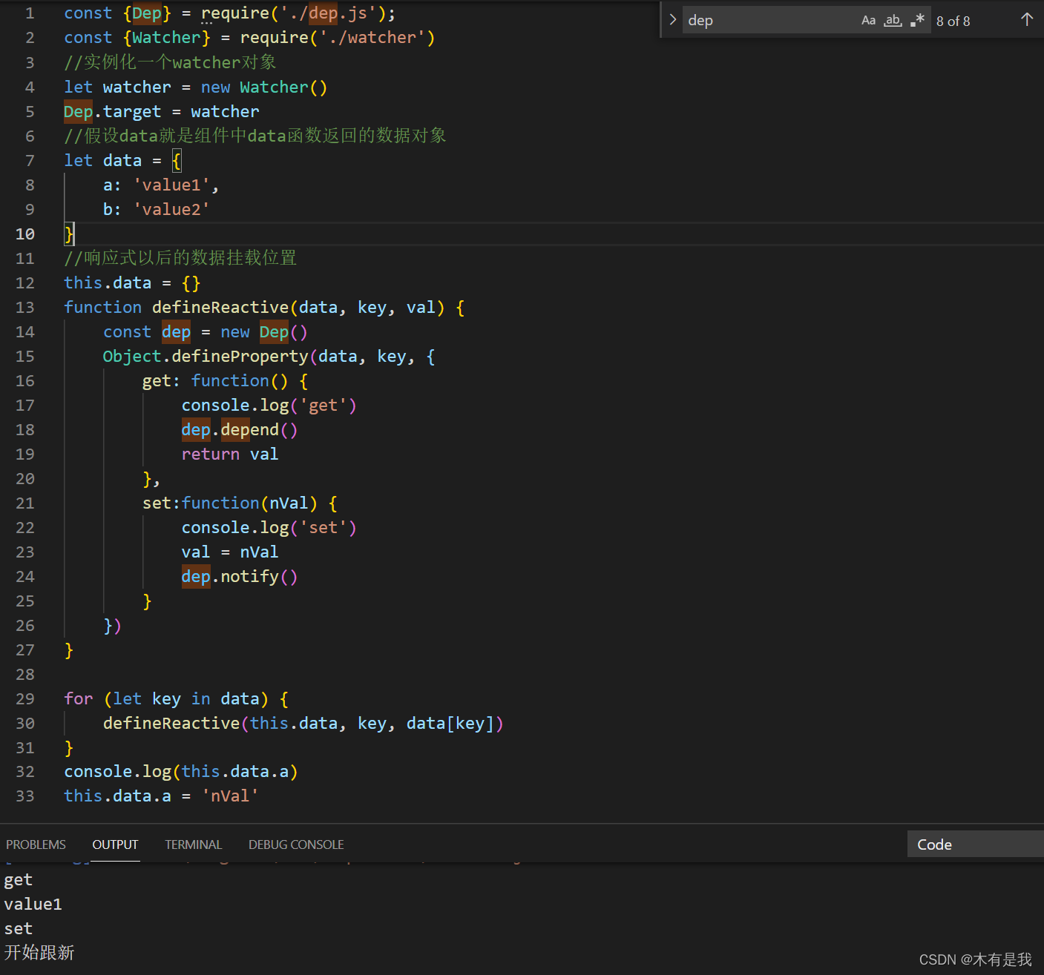Click comment '//实例化一个watcher对象'
The image size is (1044, 975).
[x=170, y=62]
